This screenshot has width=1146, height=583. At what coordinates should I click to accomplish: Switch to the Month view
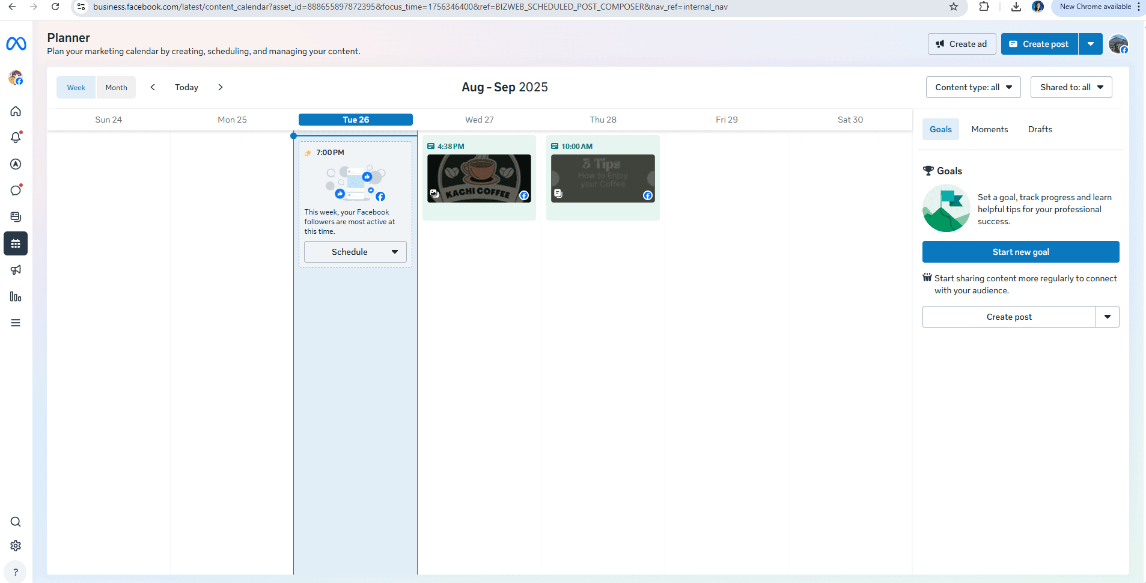pyautogui.click(x=116, y=87)
